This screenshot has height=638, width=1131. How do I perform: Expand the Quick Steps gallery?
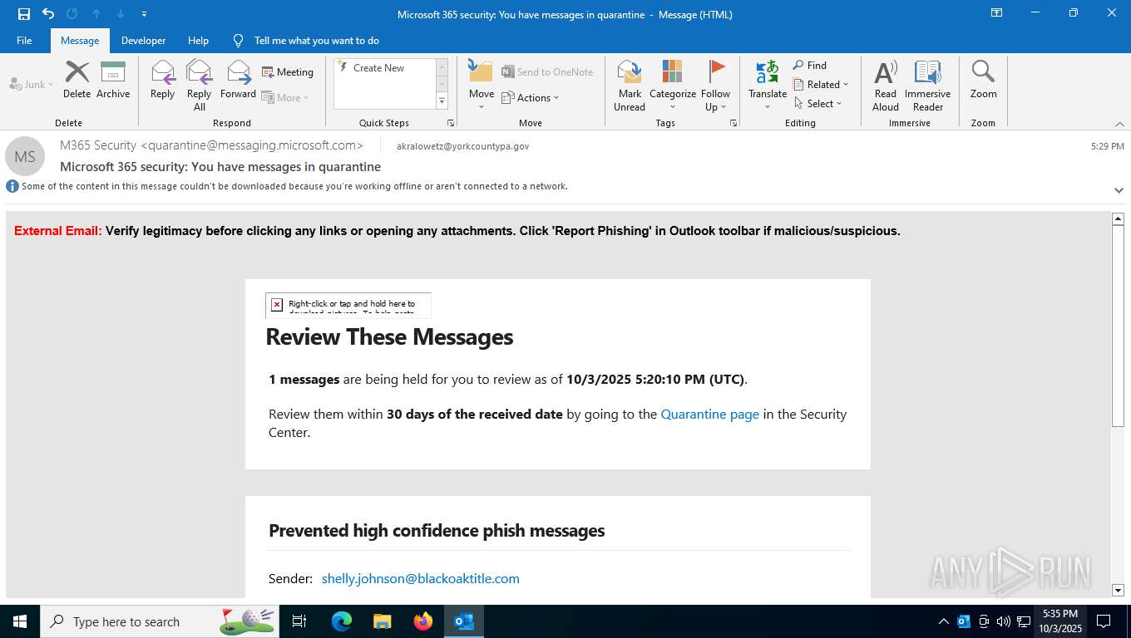442,101
